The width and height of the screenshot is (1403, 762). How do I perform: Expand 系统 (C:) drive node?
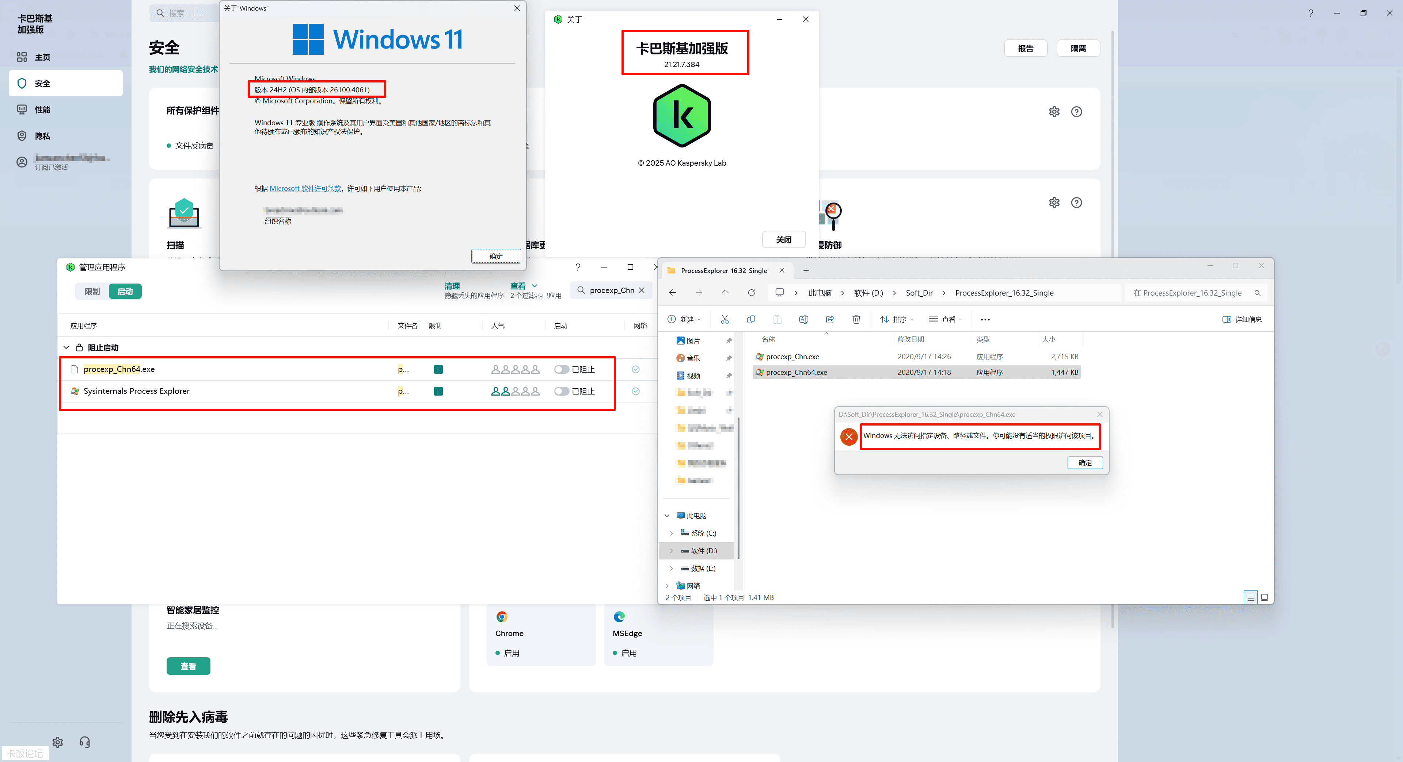click(671, 533)
